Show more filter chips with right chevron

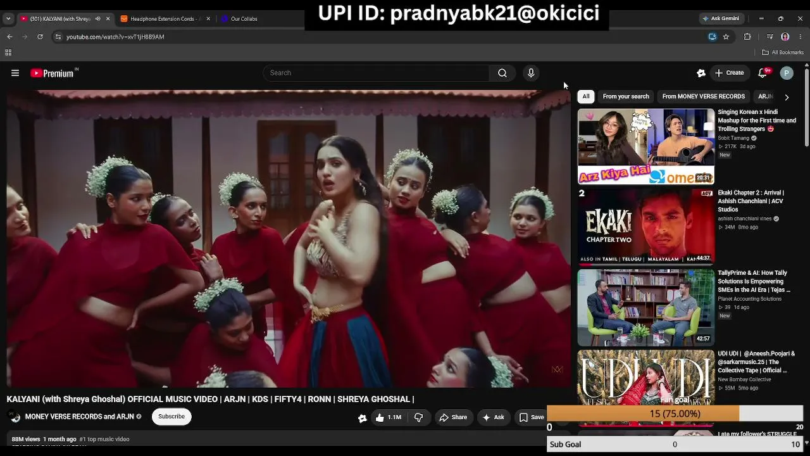787,97
